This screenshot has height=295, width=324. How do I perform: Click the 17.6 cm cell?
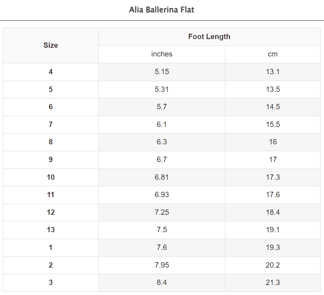[273, 195]
